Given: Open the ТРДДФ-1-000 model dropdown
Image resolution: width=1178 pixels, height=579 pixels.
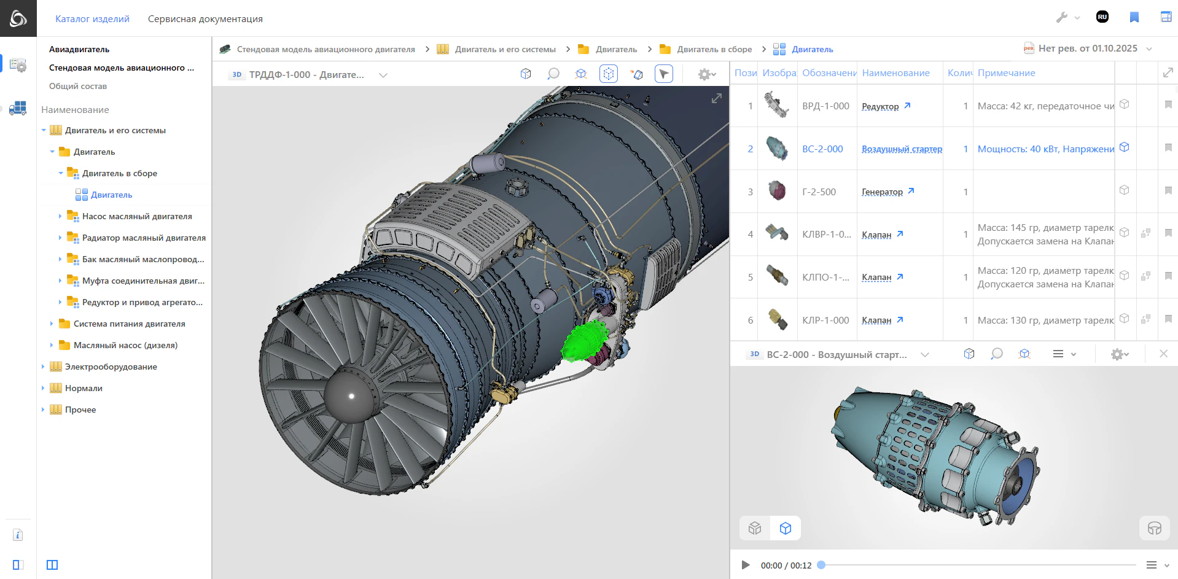Looking at the screenshot, I should pos(383,75).
